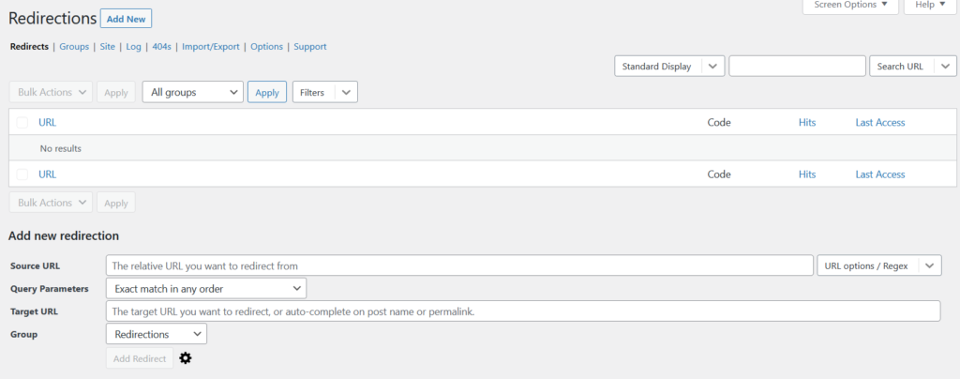Open Filters dropdown

tap(325, 93)
